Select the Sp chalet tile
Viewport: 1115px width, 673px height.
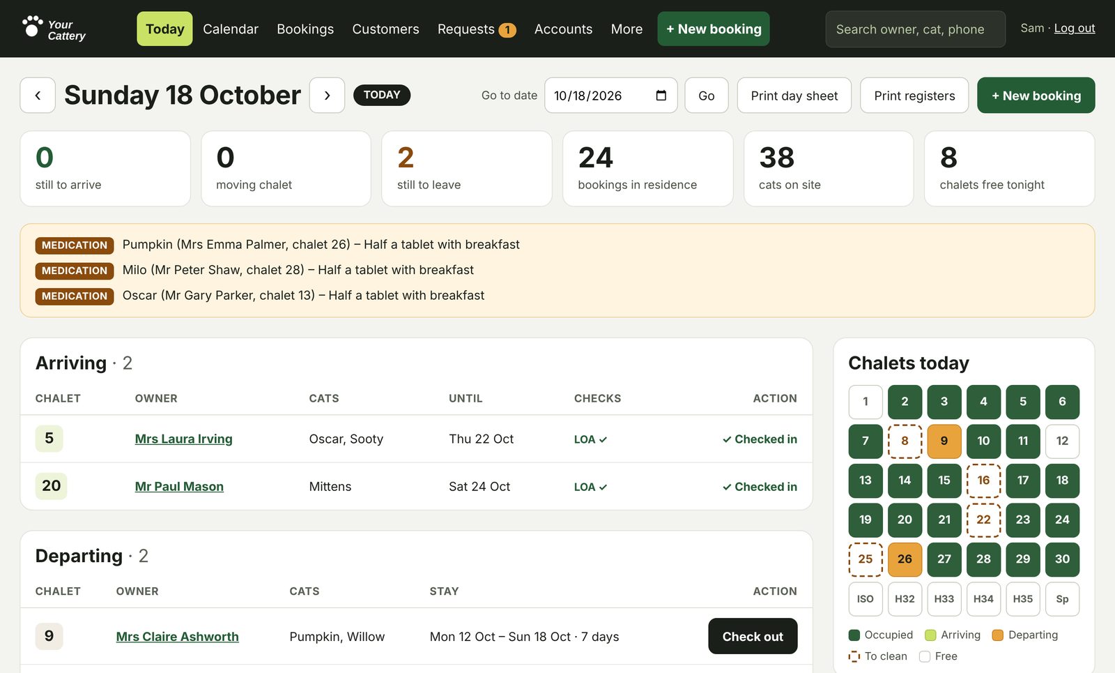pyautogui.click(x=1062, y=599)
